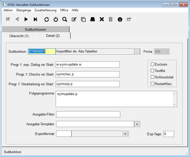Image resolution: width=190 pixels, height=157 pixels.
Task: Open the Hilfe menu
Action: (75, 10)
